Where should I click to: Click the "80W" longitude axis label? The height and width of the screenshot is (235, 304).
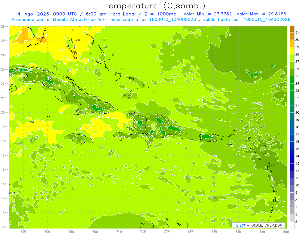click(47, 231)
